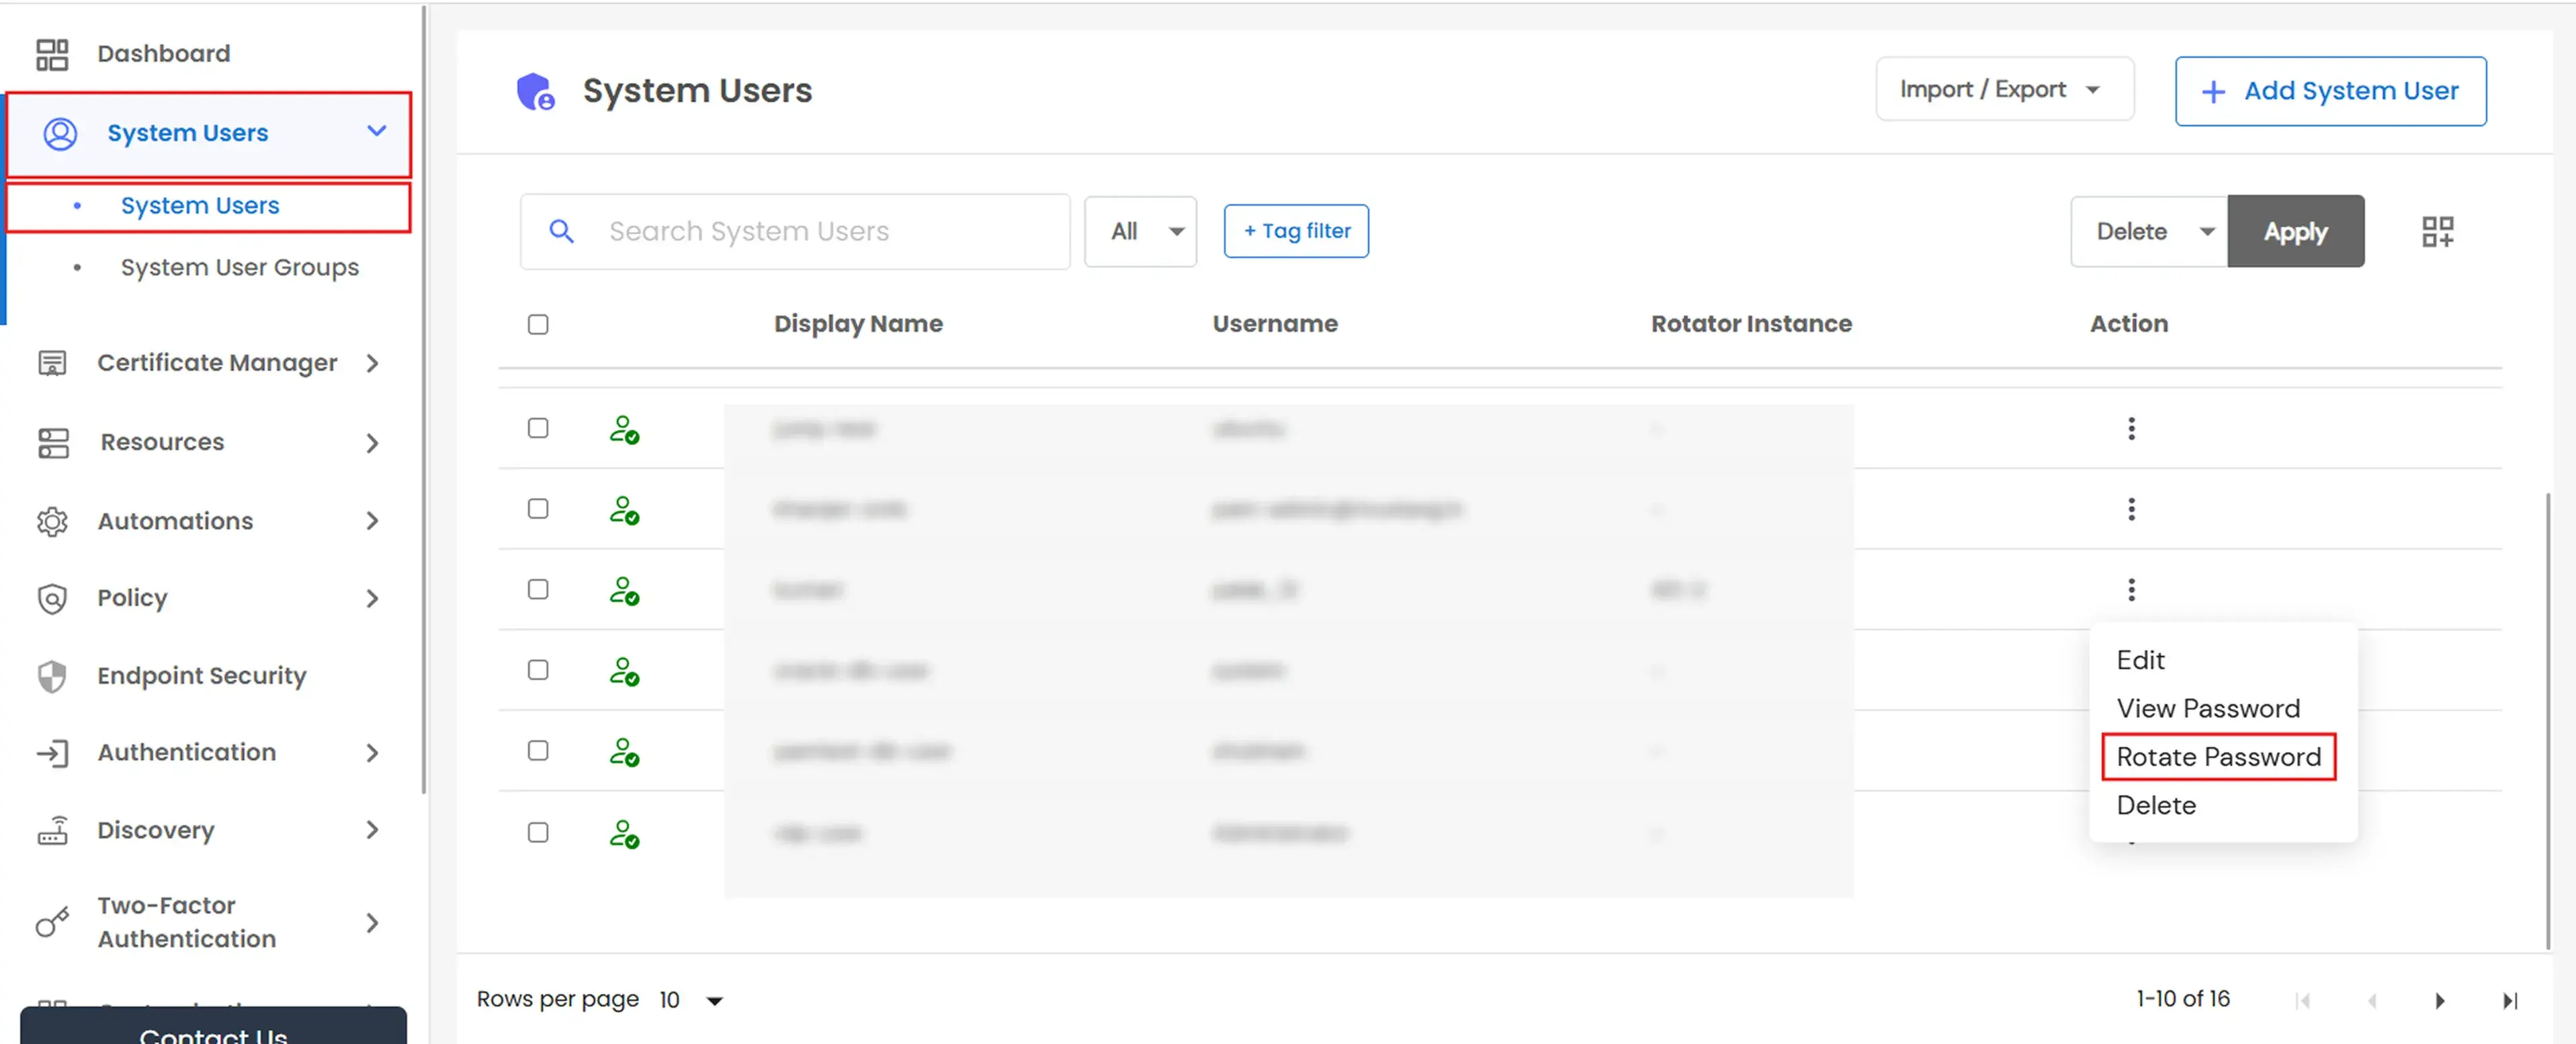Screen dimensions: 2576x1044
Task: Open the three-dot action menu in second row
Action: 2131,510
